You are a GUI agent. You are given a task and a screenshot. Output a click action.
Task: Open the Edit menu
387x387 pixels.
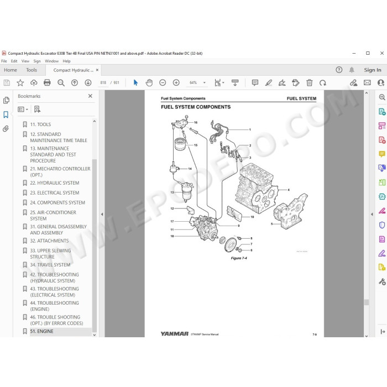tap(14, 61)
